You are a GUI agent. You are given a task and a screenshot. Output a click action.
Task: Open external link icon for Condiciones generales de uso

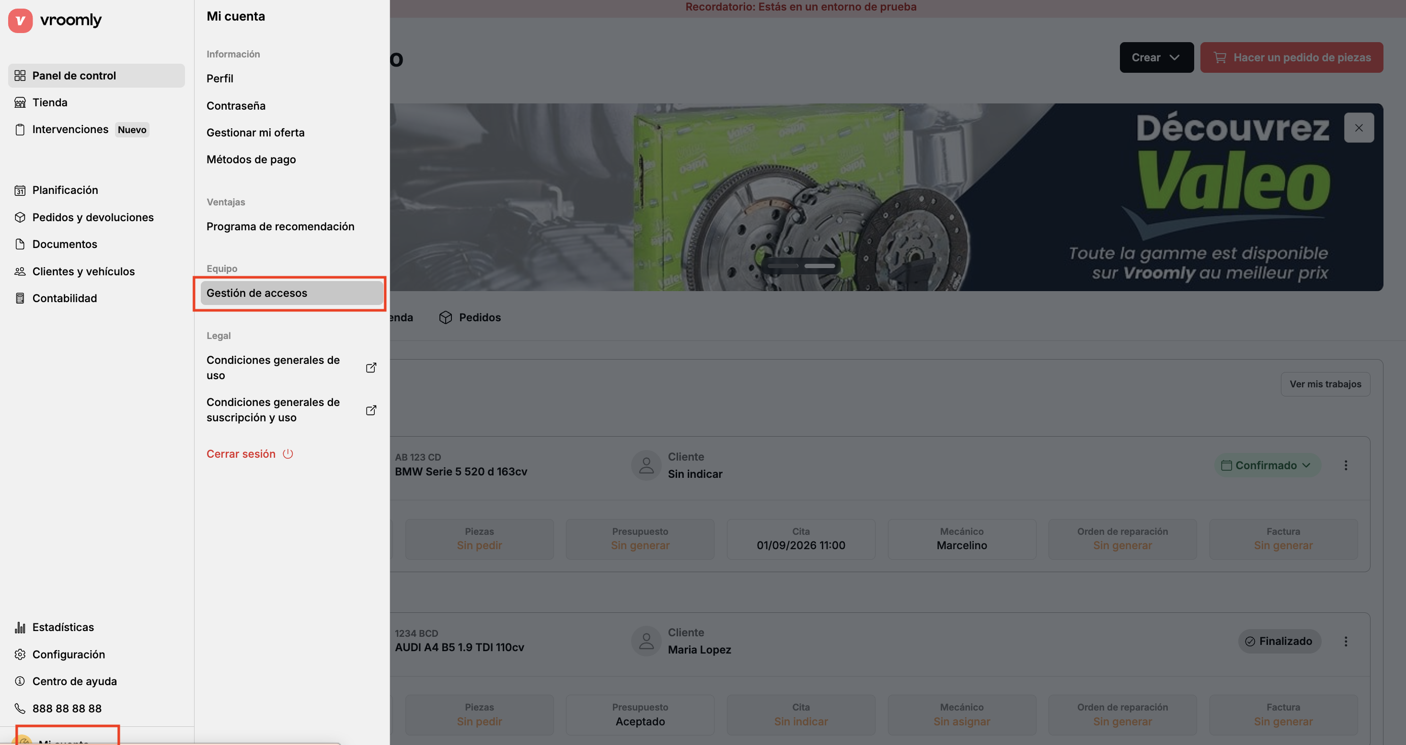371,368
